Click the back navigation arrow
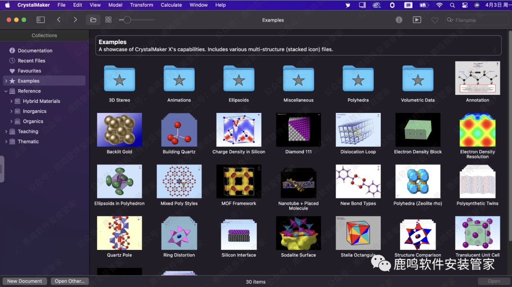Image resolution: width=512 pixels, height=287 pixels. click(x=59, y=20)
